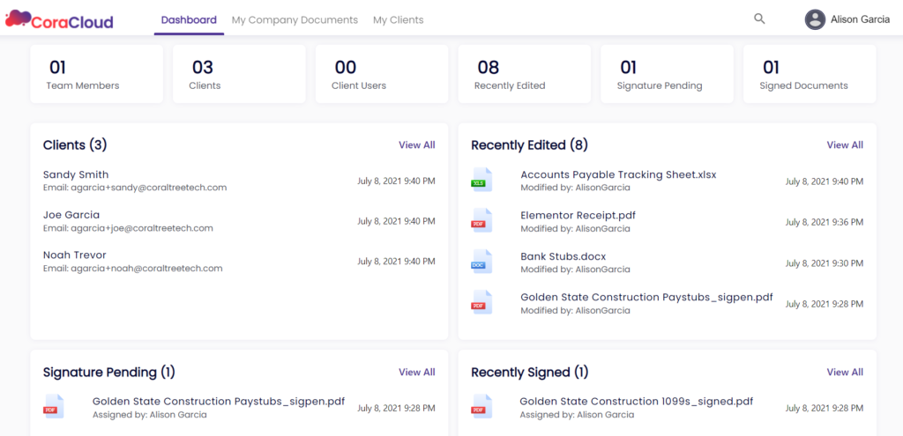Open client Sandy Smith
Screen dimensions: 903x436
[76, 174]
